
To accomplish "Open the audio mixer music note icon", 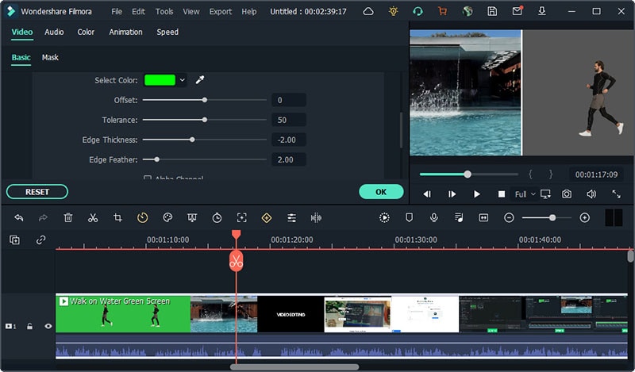I will pos(459,218).
